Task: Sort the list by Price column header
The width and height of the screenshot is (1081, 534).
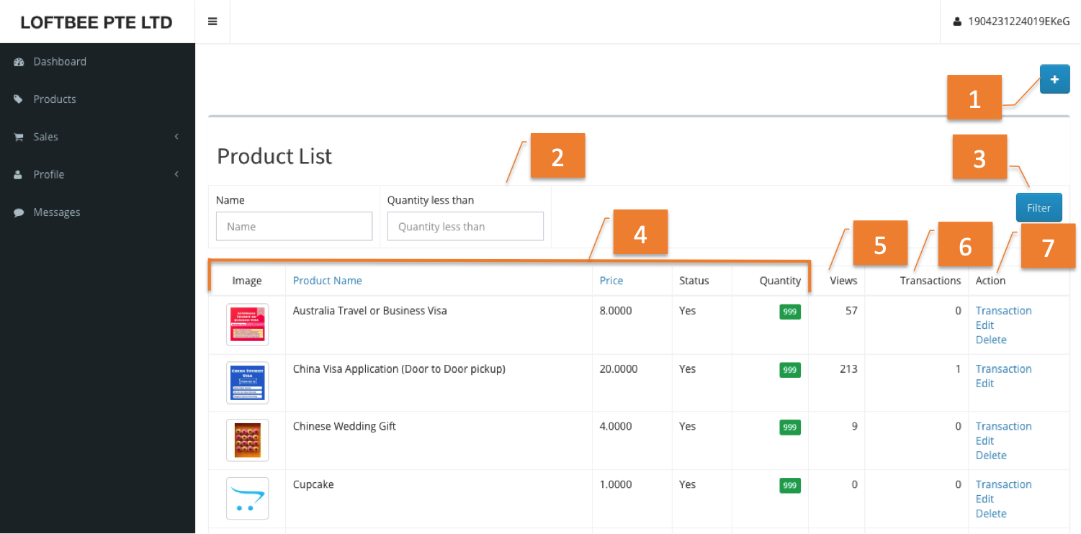Action: click(x=611, y=281)
